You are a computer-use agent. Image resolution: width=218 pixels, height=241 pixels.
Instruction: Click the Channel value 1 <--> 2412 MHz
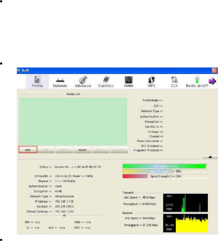[65, 181]
